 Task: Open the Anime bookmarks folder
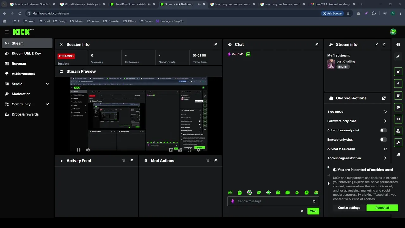93,21
